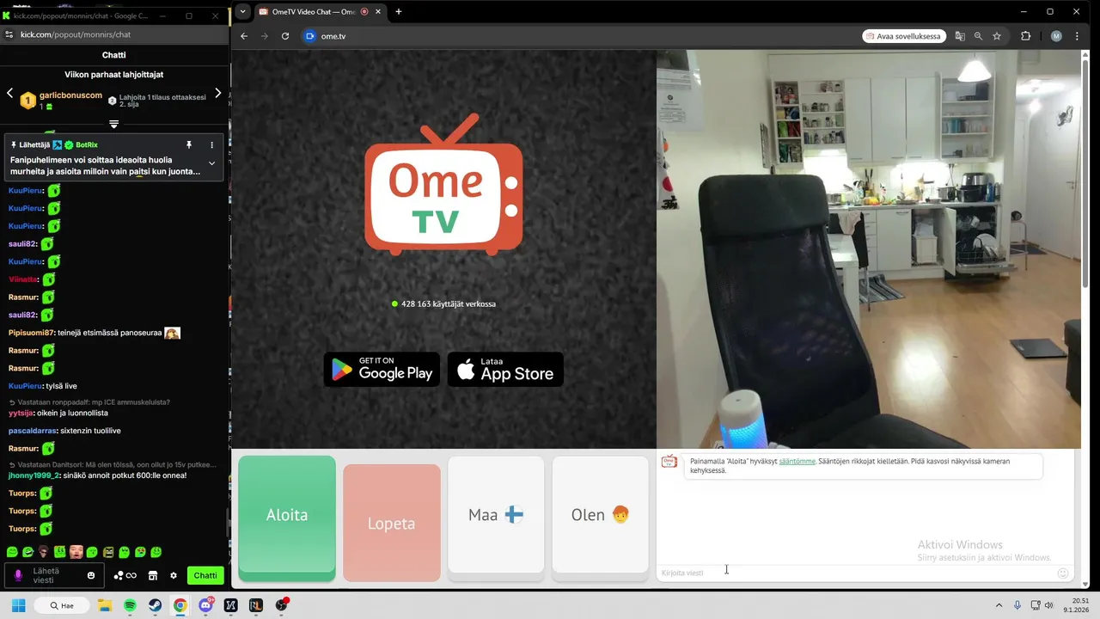Open the App Store download badge
The width and height of the screenshot is (1100, 619).
505,369
